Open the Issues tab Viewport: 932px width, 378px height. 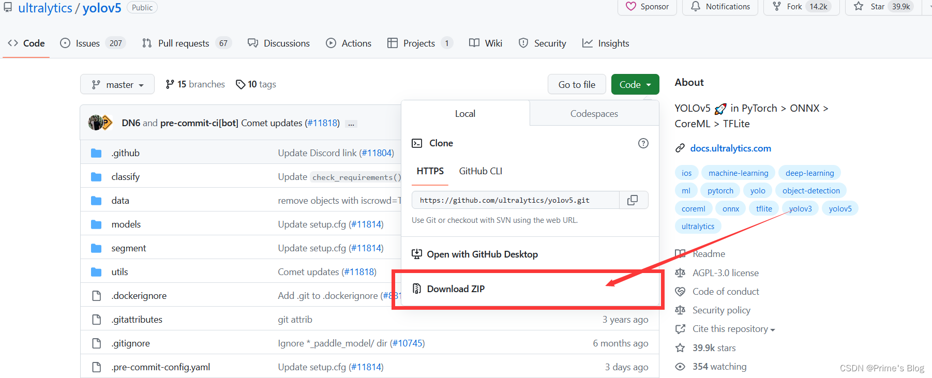92,43
